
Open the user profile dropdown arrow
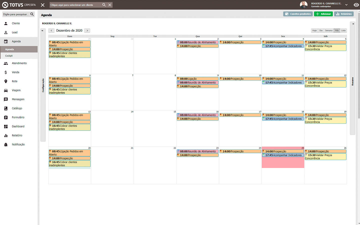pos(346,5)
